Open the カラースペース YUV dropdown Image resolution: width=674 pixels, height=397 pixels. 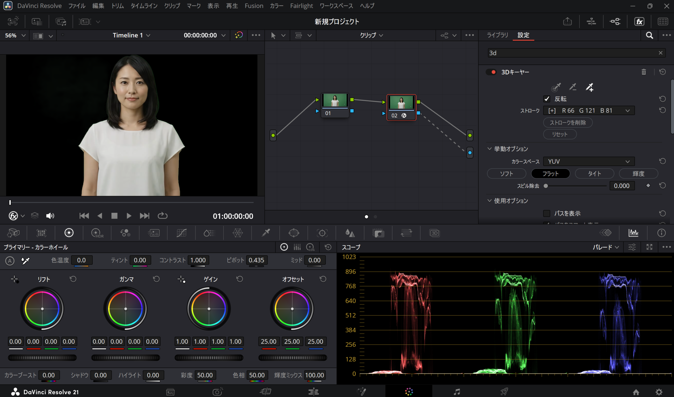589,162
